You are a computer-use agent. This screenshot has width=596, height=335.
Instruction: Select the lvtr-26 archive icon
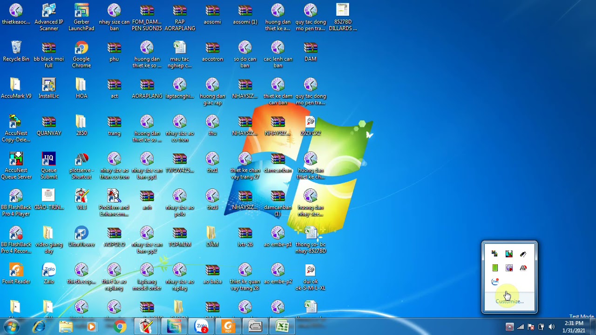tap(245, 237)
